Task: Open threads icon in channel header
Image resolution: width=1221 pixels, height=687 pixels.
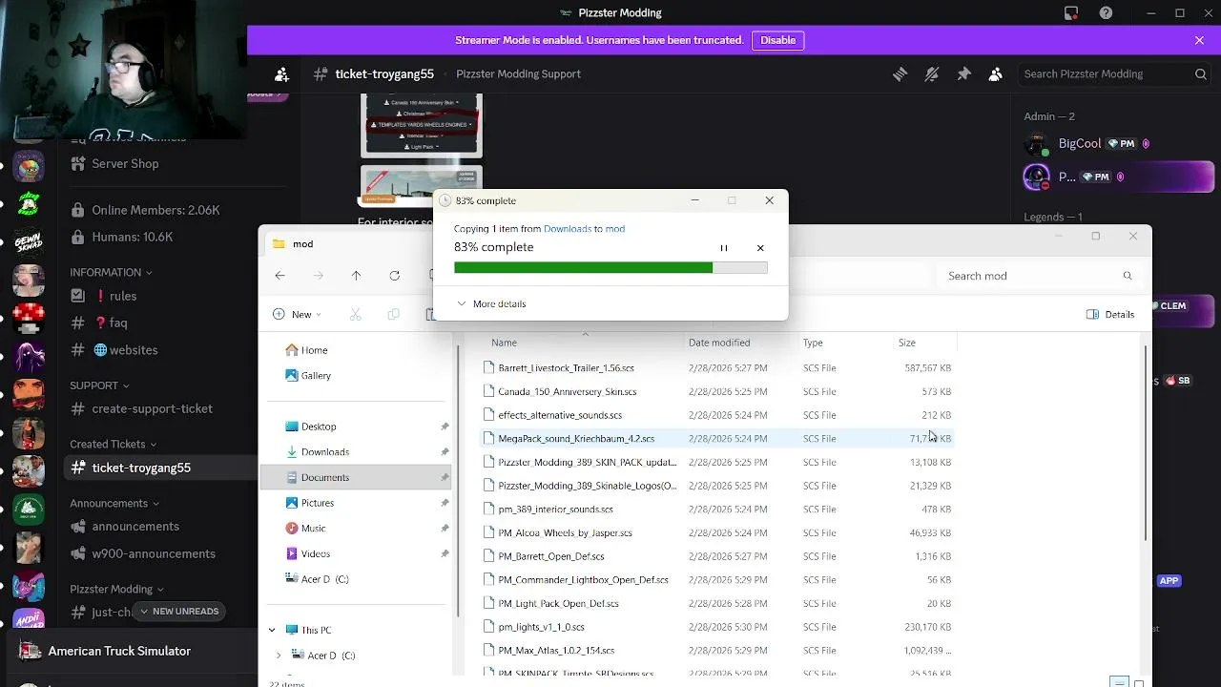Action: coord(900,73)
